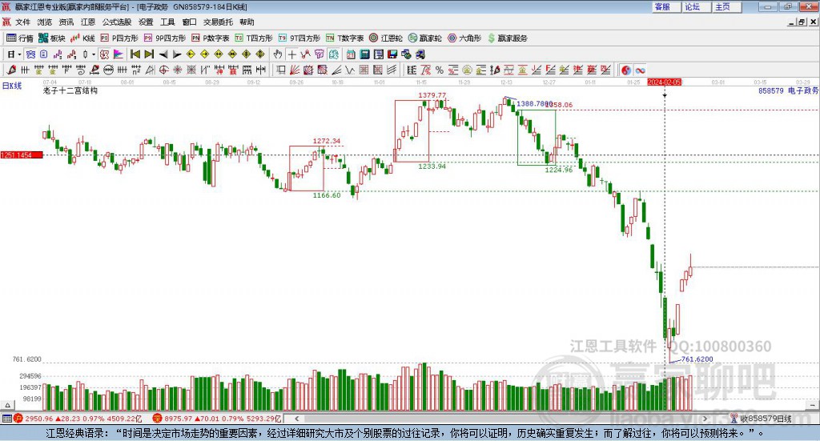Screen dimensions: 820x441
Task: Toggle the crosshair cursor tool
Action: 291,54
